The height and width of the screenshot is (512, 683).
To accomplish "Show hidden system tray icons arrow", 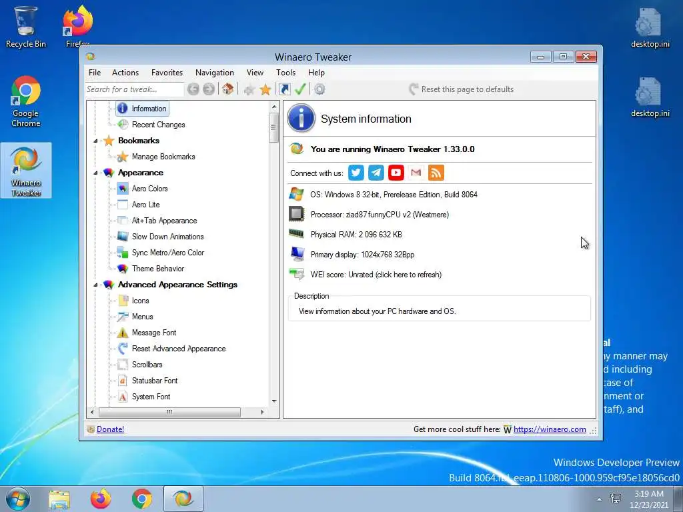I will point(600,499).
